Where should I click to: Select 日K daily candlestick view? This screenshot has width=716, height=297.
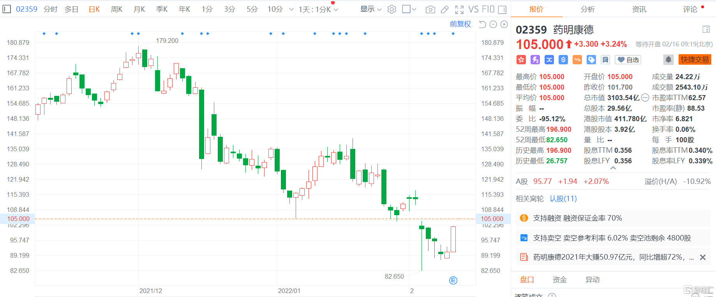[94, 9]
